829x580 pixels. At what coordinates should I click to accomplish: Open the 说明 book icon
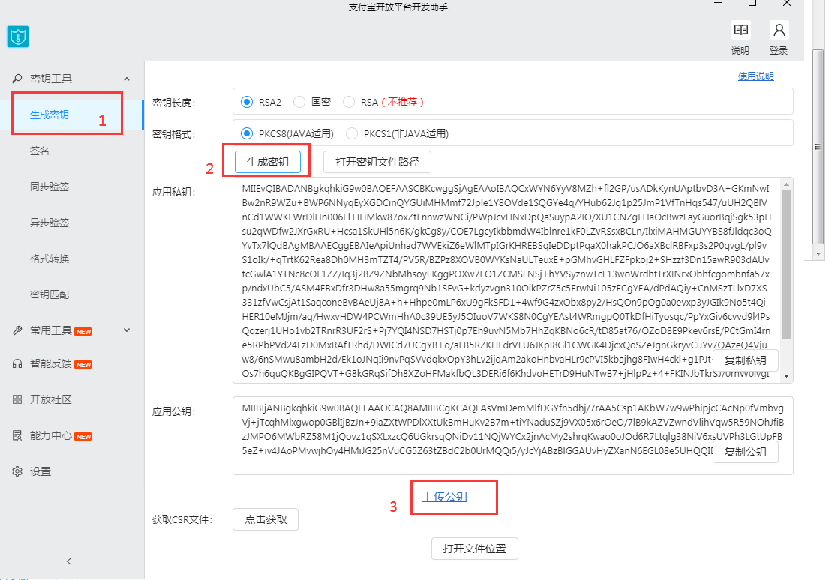pyautogui.click(x=740, y=30)
